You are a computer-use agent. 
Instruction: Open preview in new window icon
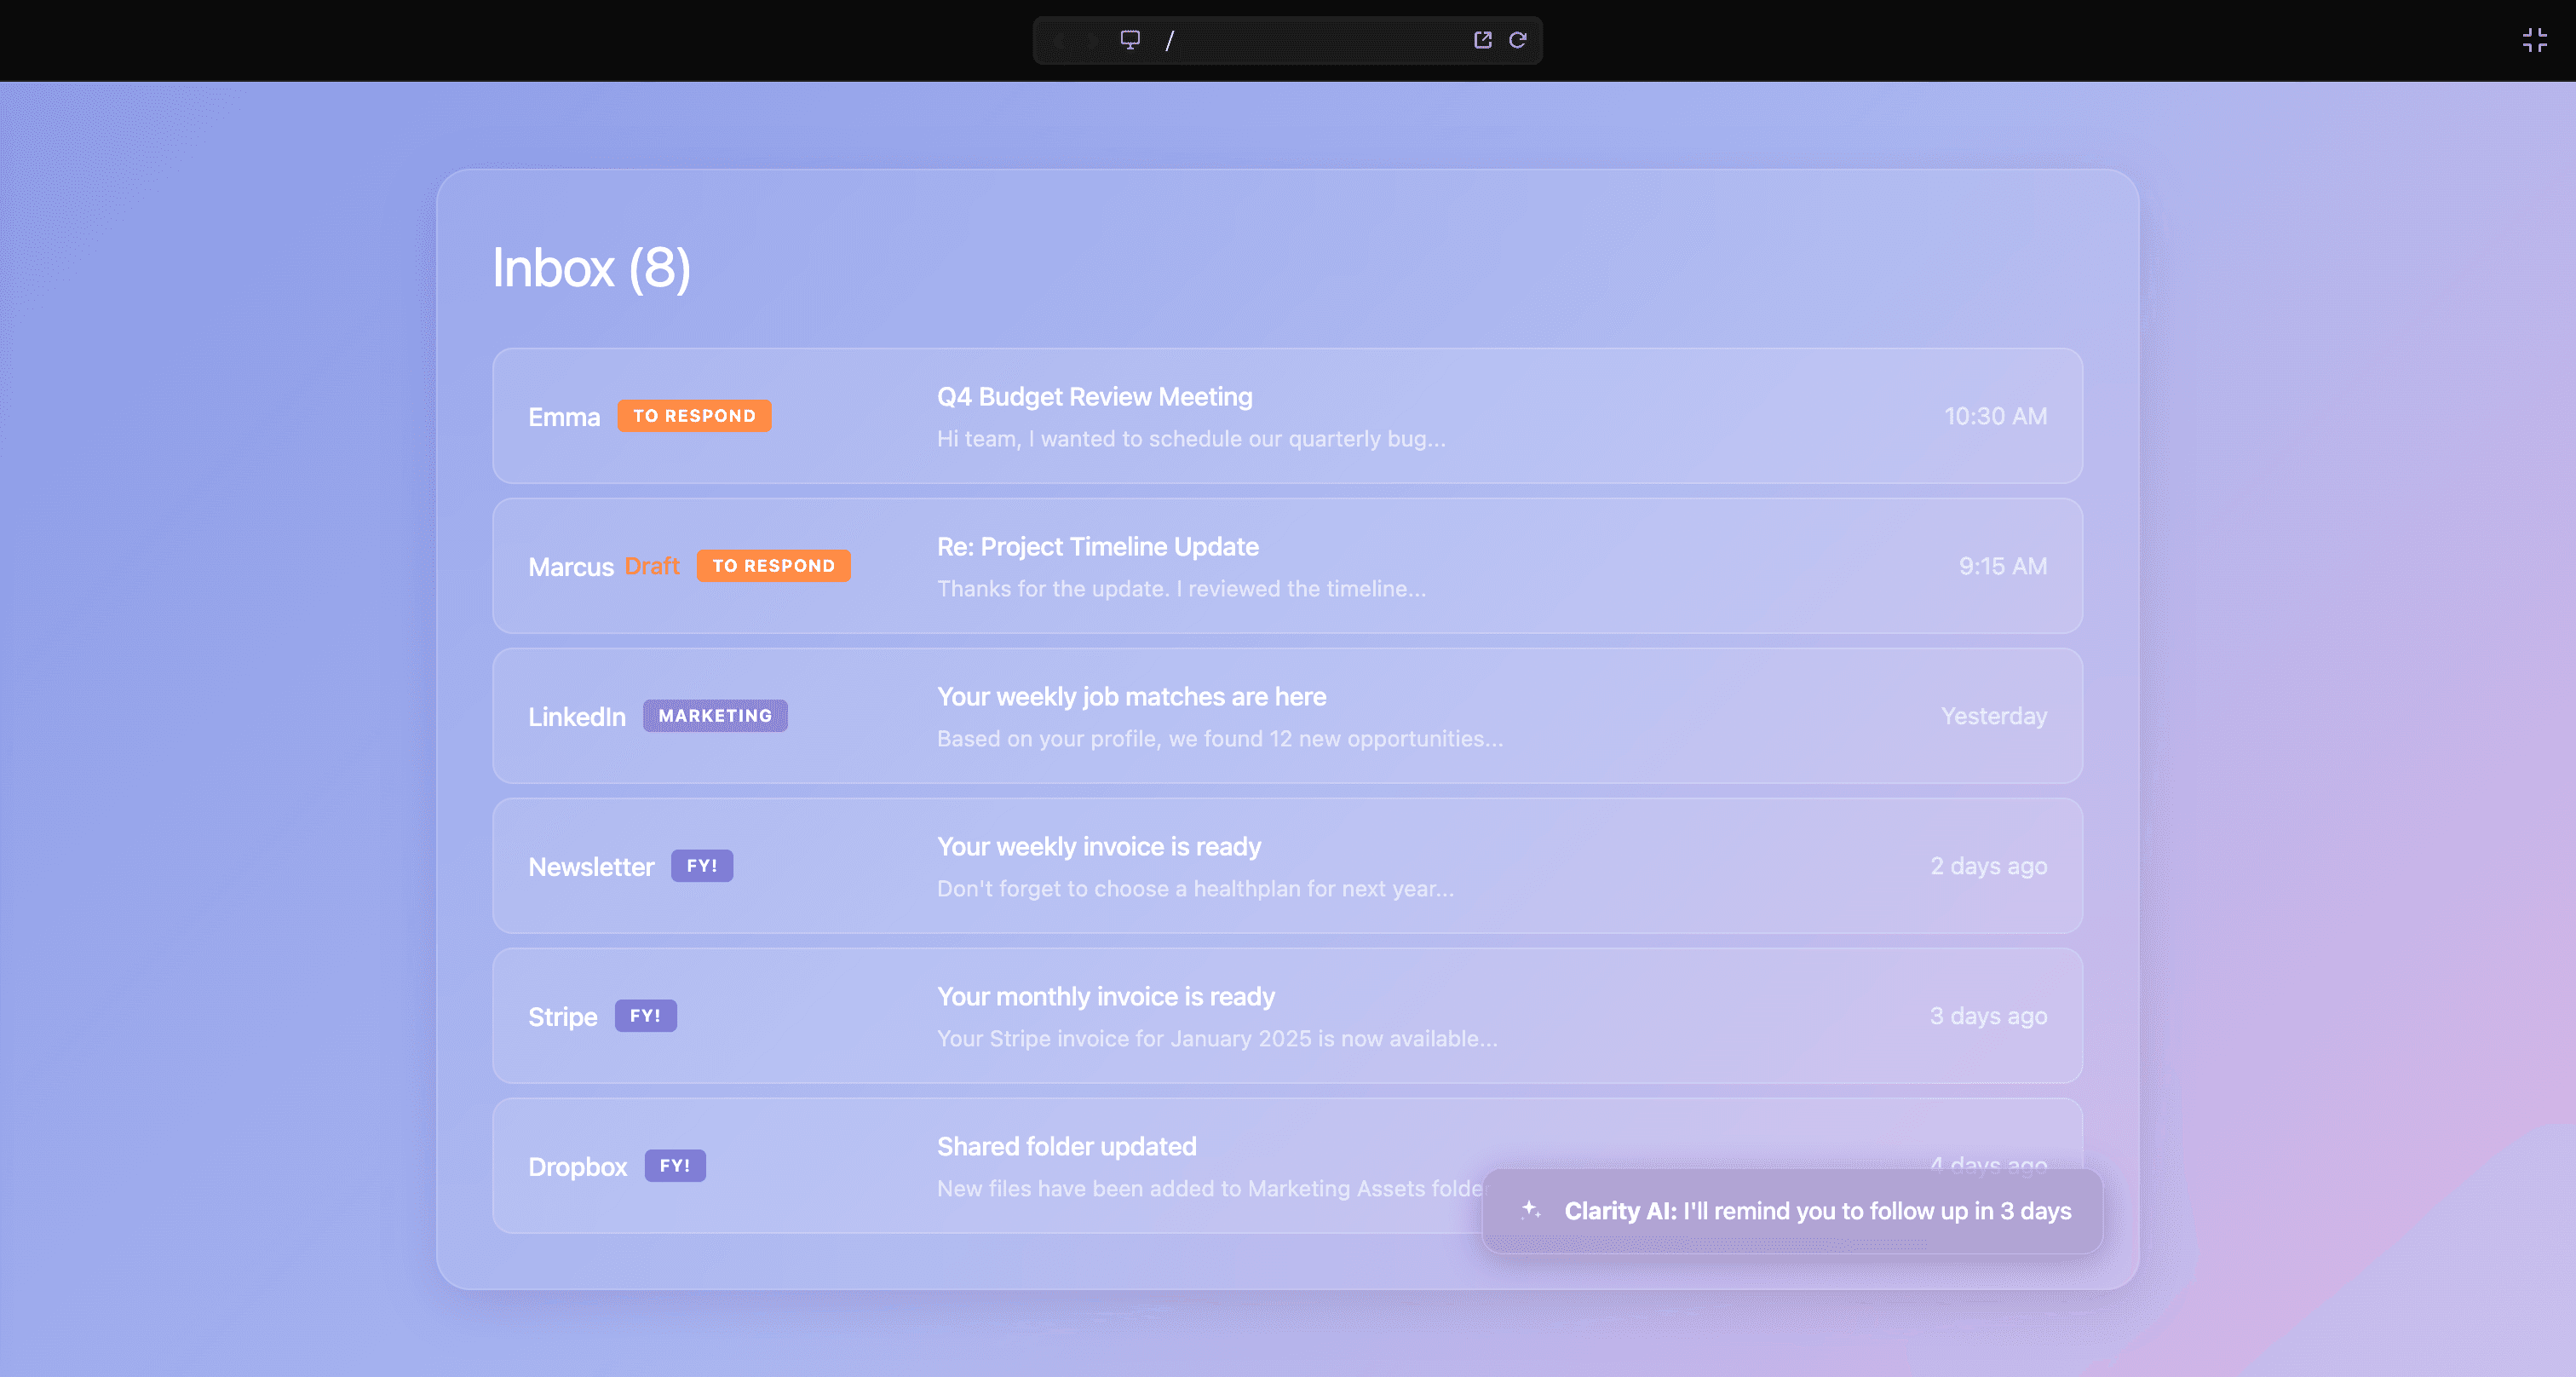(x=1482, y=40)
